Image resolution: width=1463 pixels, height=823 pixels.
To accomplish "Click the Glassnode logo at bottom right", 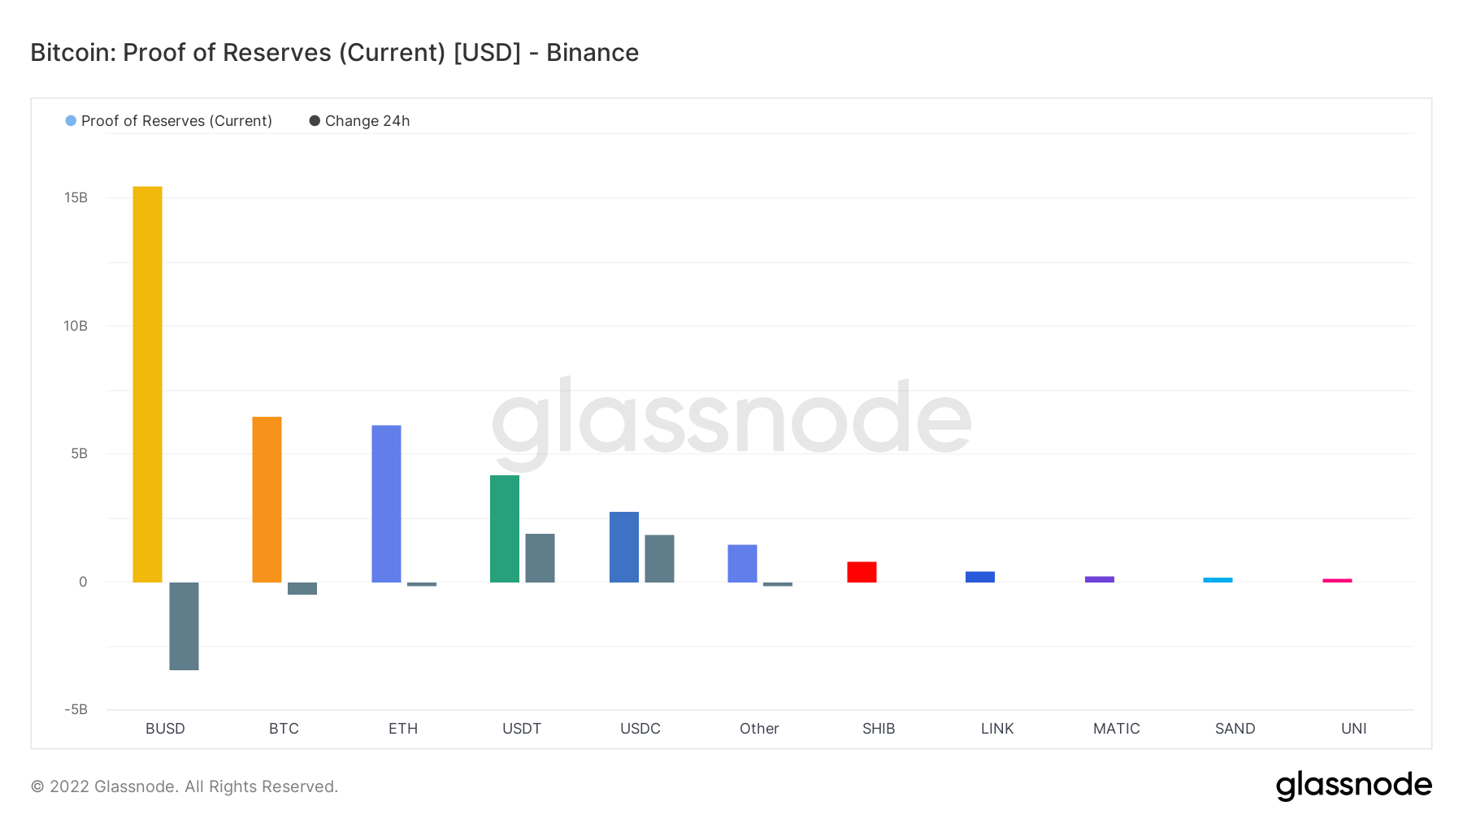I will pos(1353,786).
